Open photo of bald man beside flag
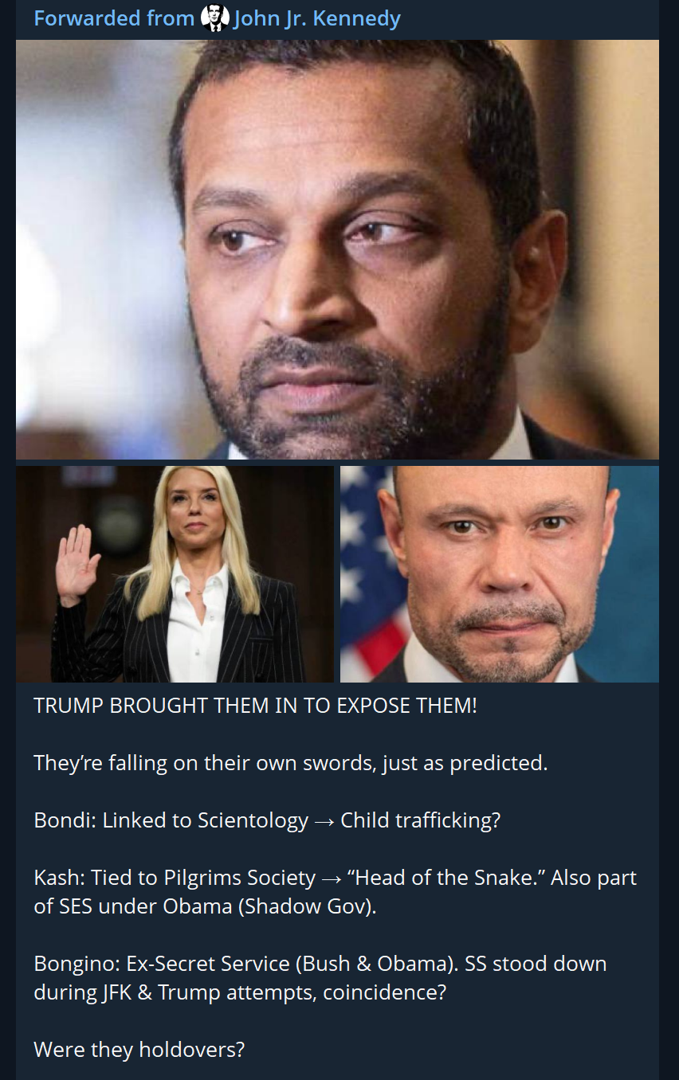 pyautogui.click(x=500, y=574)
